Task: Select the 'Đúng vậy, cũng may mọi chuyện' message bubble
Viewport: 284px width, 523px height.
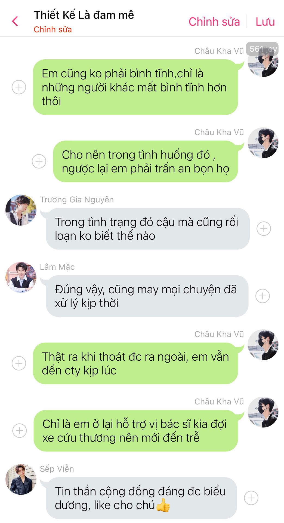Action: click(x=147, y=296)
